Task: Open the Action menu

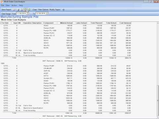Action: [x=14, y=5]
